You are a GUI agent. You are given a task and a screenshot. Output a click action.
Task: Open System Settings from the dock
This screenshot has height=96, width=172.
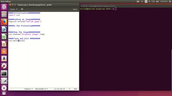[x=4, y=66]
